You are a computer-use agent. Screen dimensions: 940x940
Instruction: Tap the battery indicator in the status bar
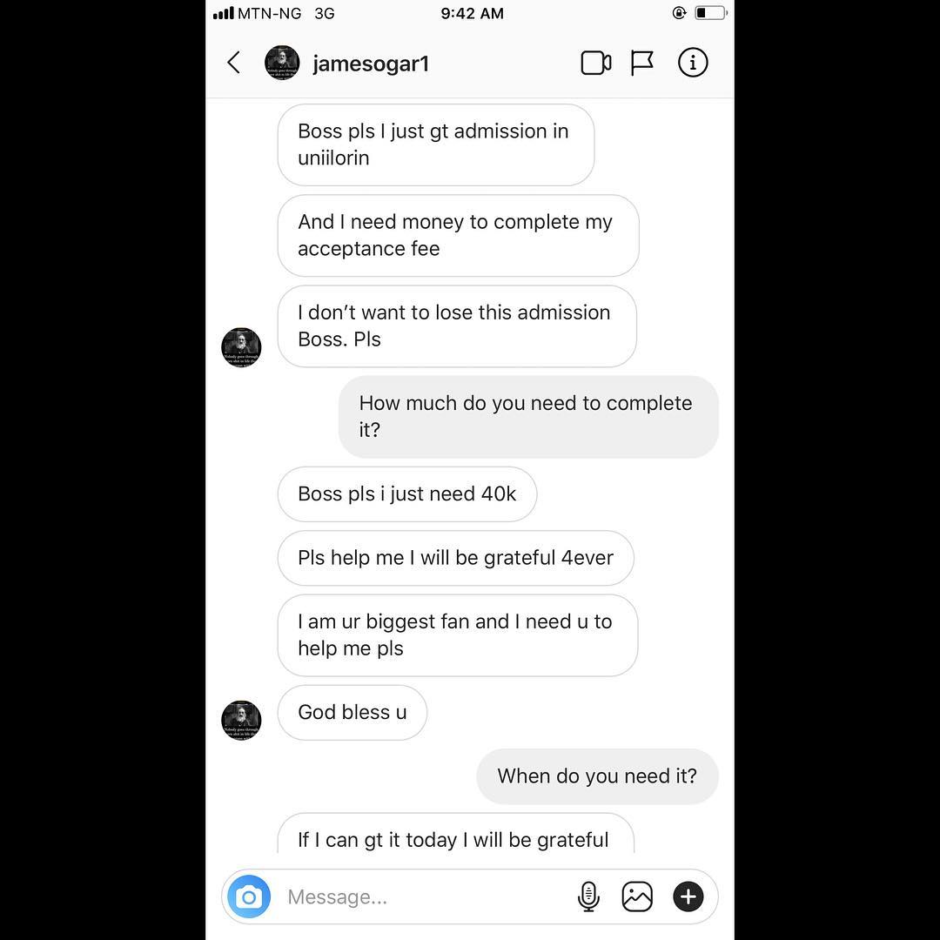[711, 12]
